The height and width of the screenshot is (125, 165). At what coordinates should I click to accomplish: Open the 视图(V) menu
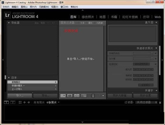55,7
